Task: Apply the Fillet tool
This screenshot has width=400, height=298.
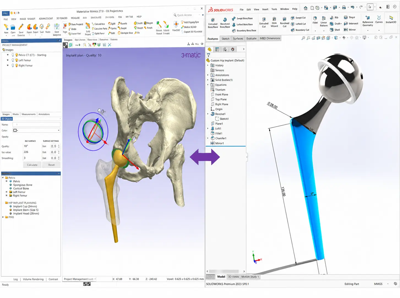Action: click(315, 20)
